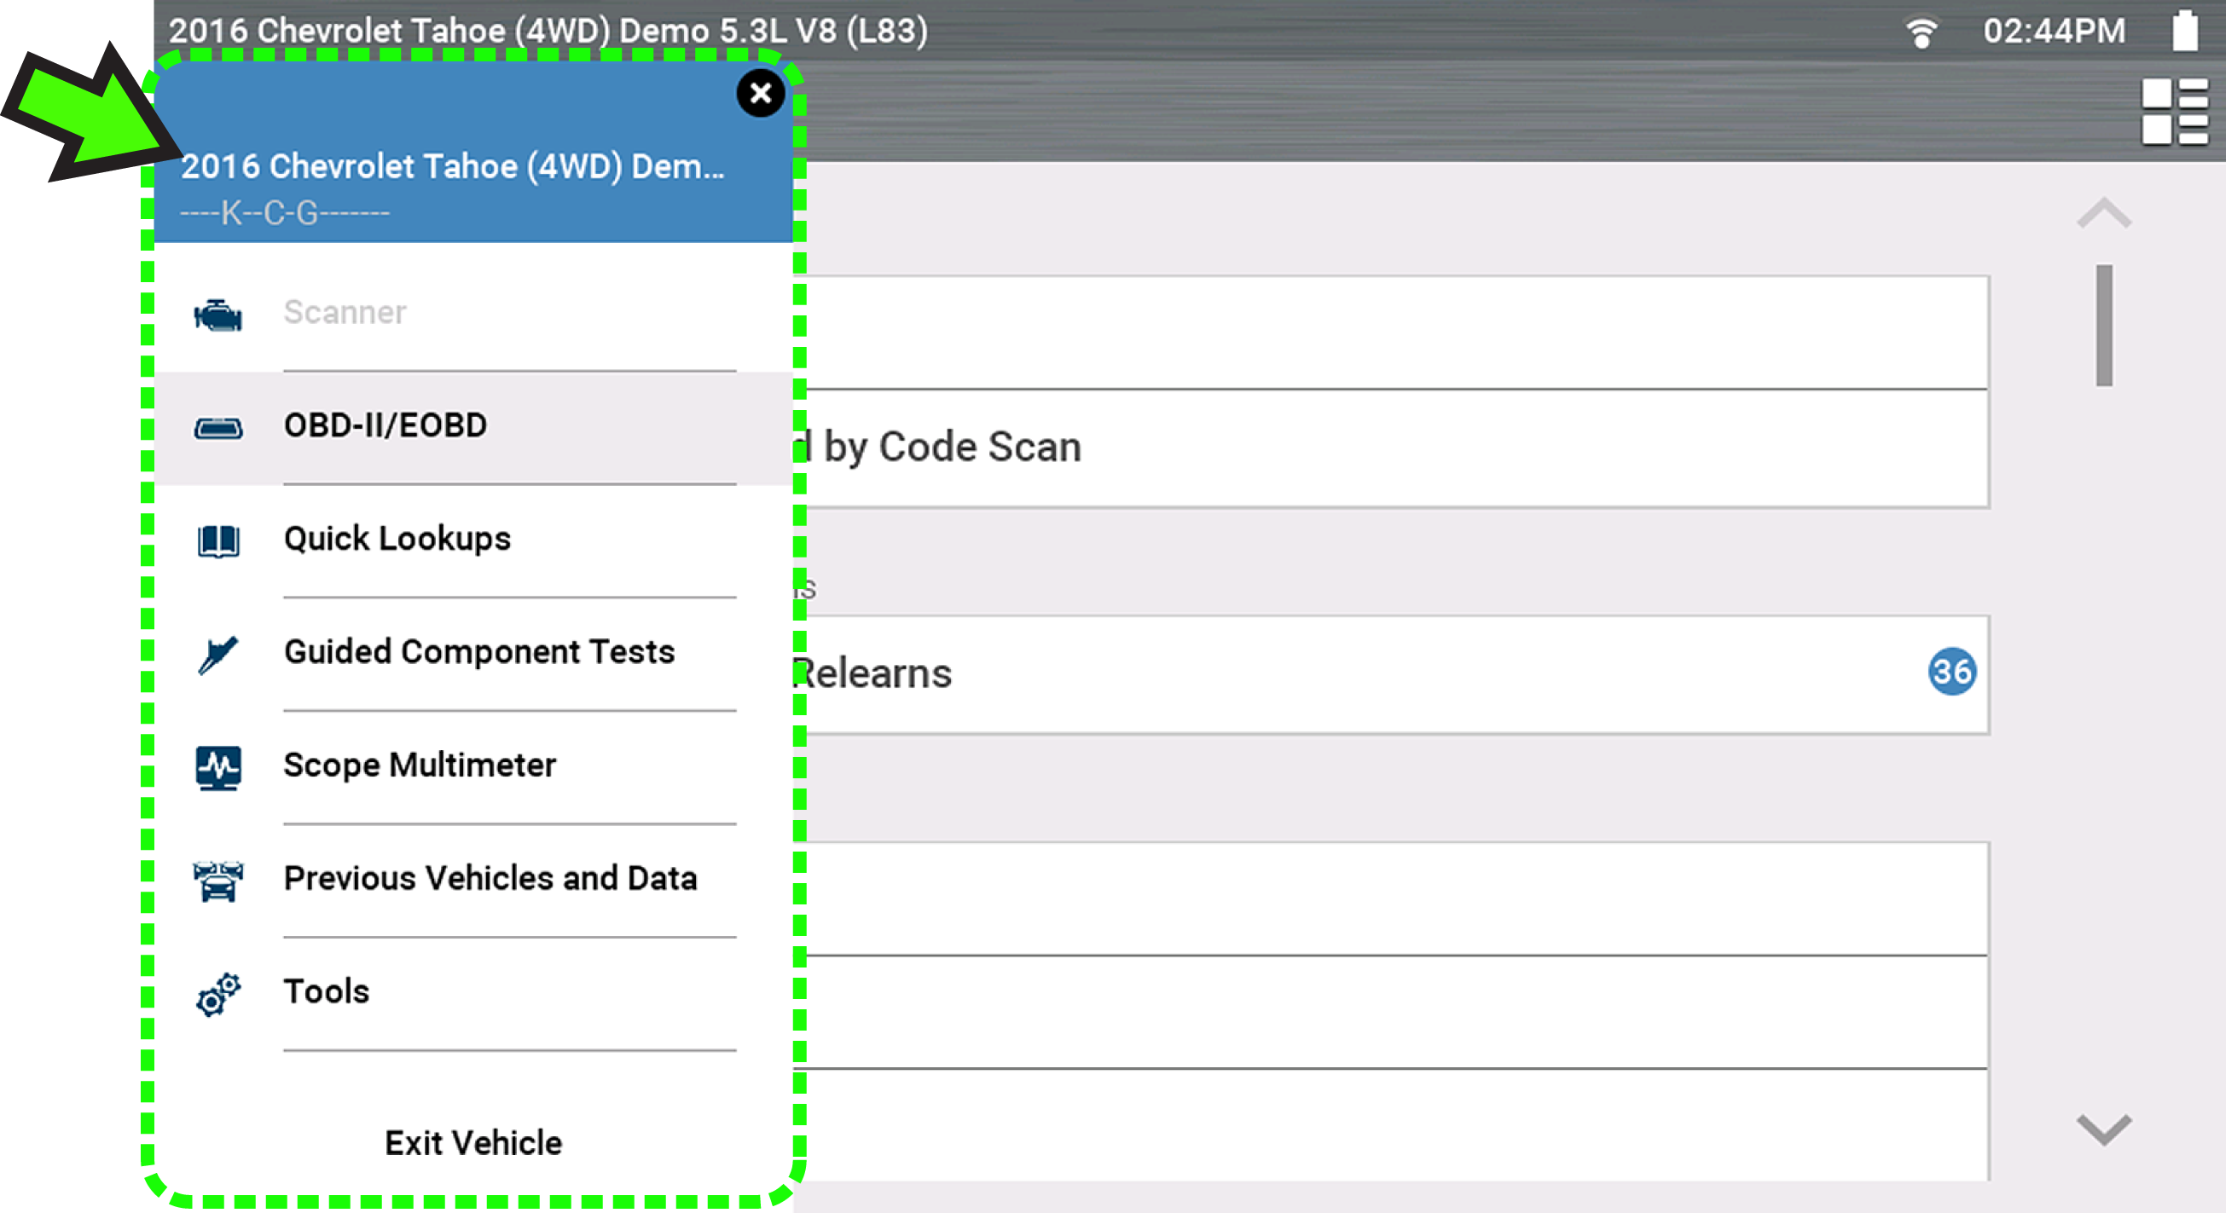Click the Previous Vehicles cars icon

point(217,881)
